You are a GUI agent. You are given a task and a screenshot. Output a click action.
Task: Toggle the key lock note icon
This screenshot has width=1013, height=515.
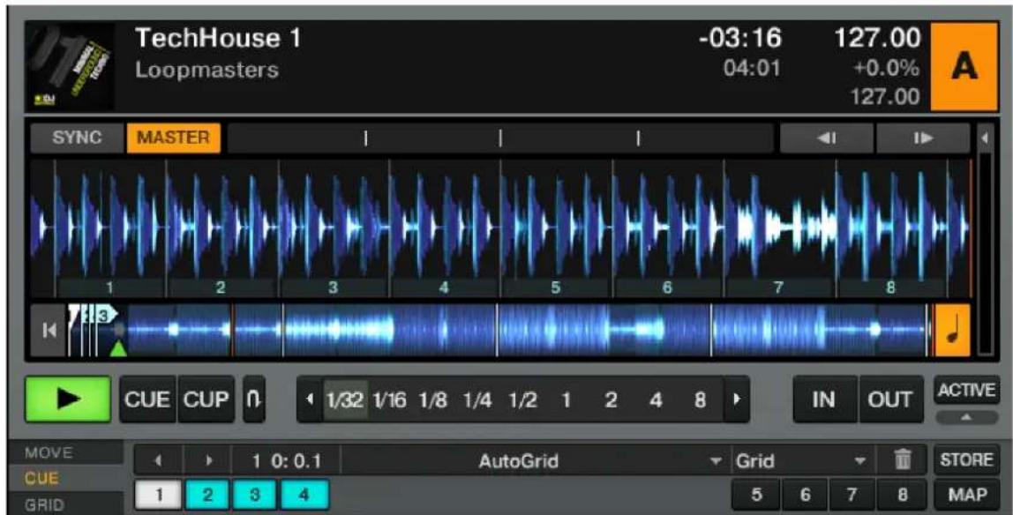952,331
